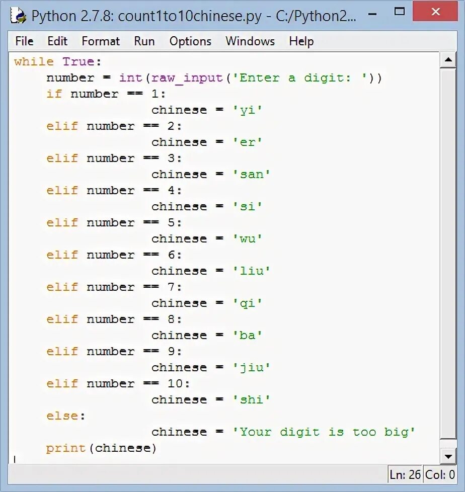Screen dimensions: 465x492
Task: Click the 'shi' string literal
Action: point(251,400)
